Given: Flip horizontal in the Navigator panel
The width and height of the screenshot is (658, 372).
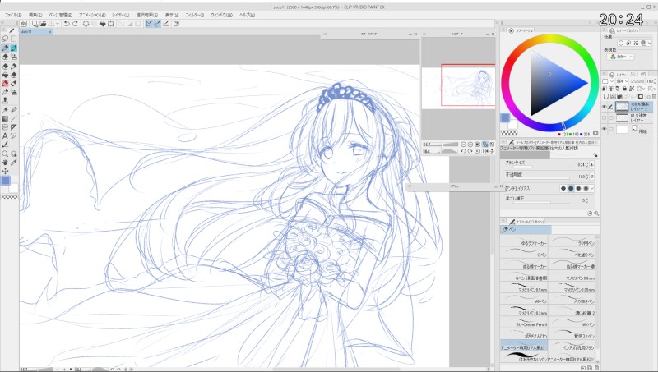Looking at the screenshot, I should coord(485,151).
